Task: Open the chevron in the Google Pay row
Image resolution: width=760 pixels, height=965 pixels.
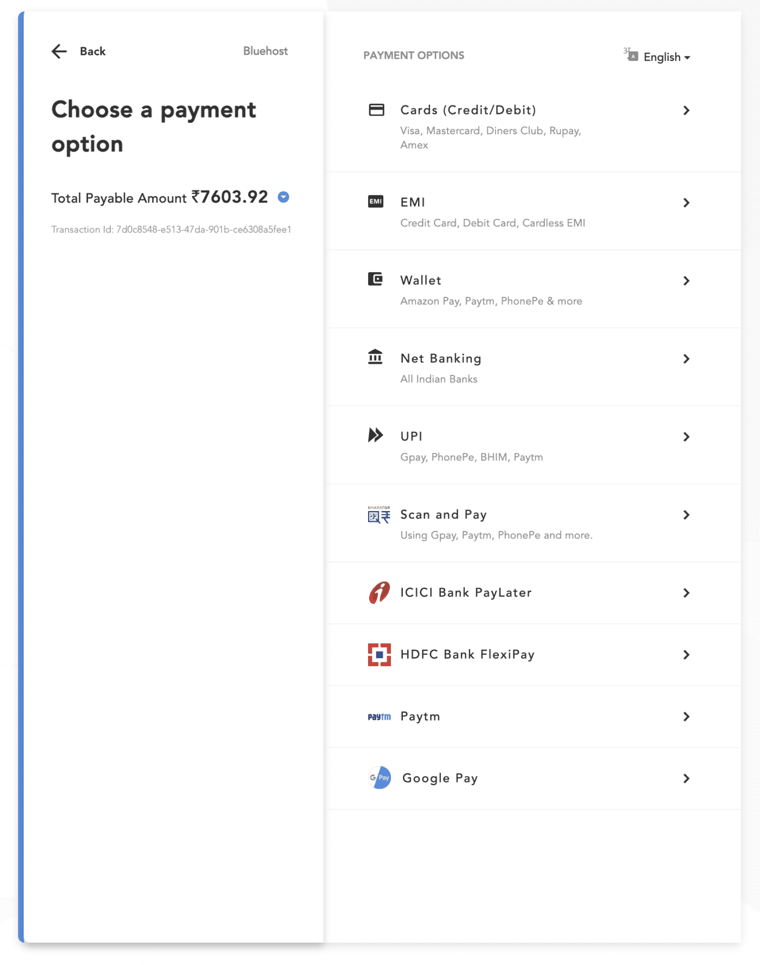Action: coord(686,779)
